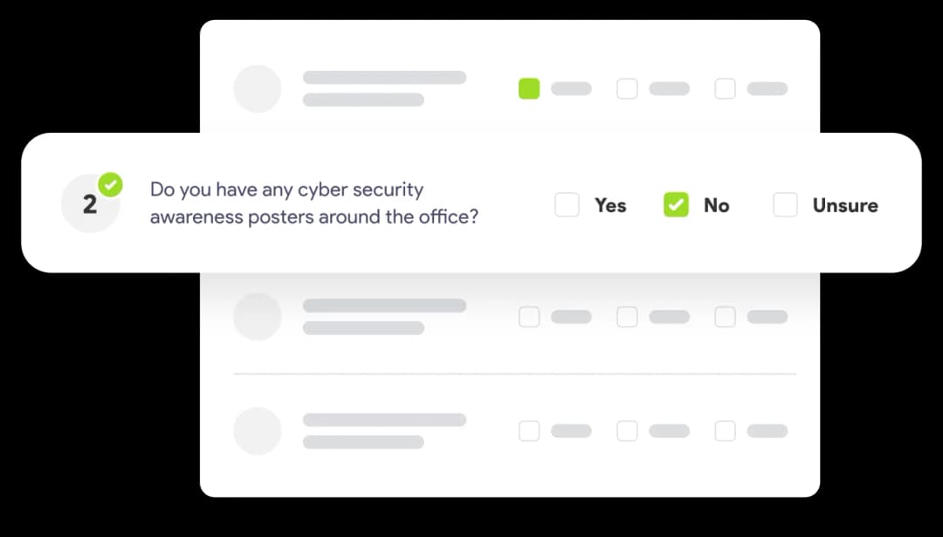Check the Yes option for the posters question
943x537 pixels.
coord(567,204)
